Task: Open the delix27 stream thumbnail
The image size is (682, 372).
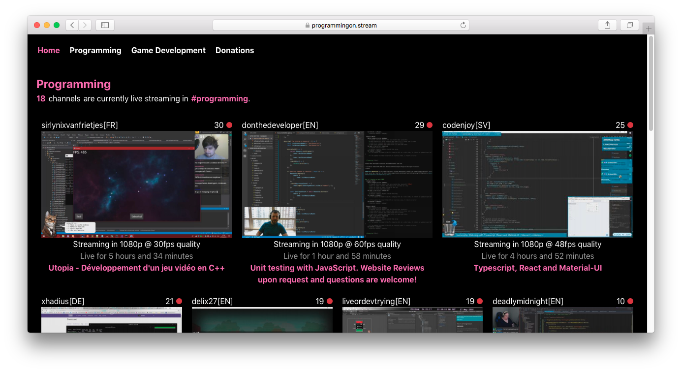Action: click(x=262, y=320)
